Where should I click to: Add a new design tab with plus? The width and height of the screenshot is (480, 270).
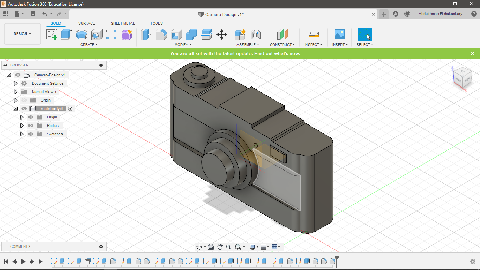coord(384,14)
